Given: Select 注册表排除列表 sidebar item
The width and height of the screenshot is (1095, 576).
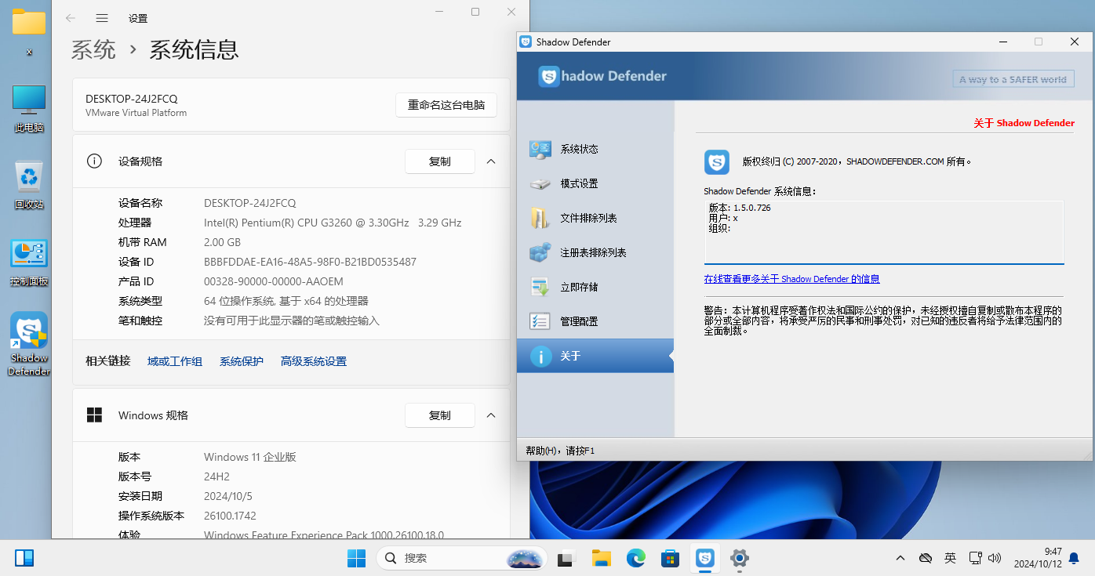Looking at the screenshot, I should (x=595, y=252).
